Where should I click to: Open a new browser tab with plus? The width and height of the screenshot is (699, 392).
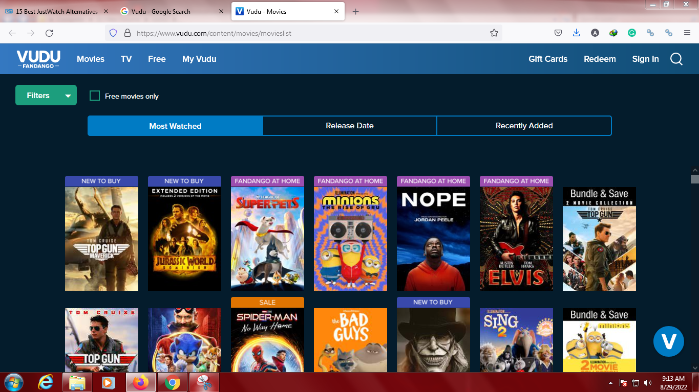(x=356, y=11)
